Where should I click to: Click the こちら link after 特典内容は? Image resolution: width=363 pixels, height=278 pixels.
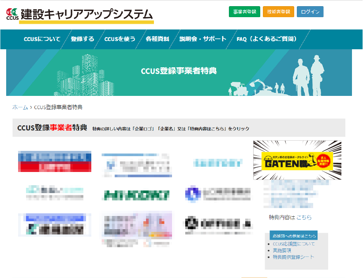(x=304, y=217)
